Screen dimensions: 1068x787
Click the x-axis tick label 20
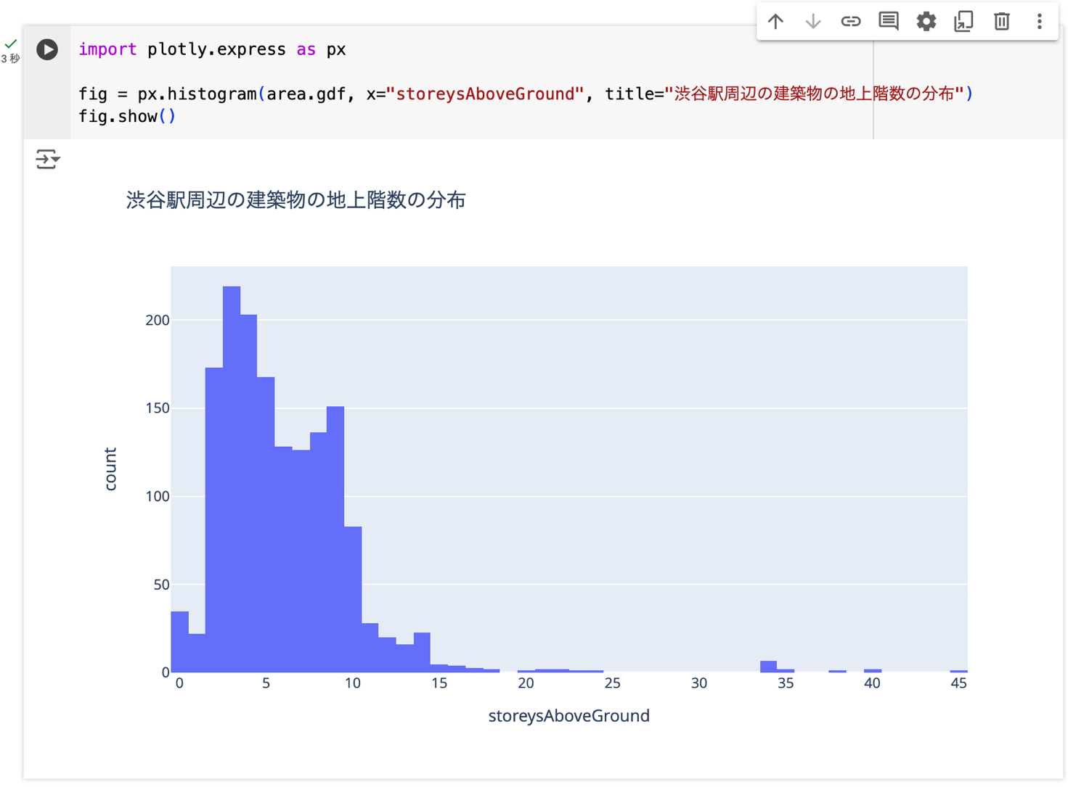[x=526, y=683]
